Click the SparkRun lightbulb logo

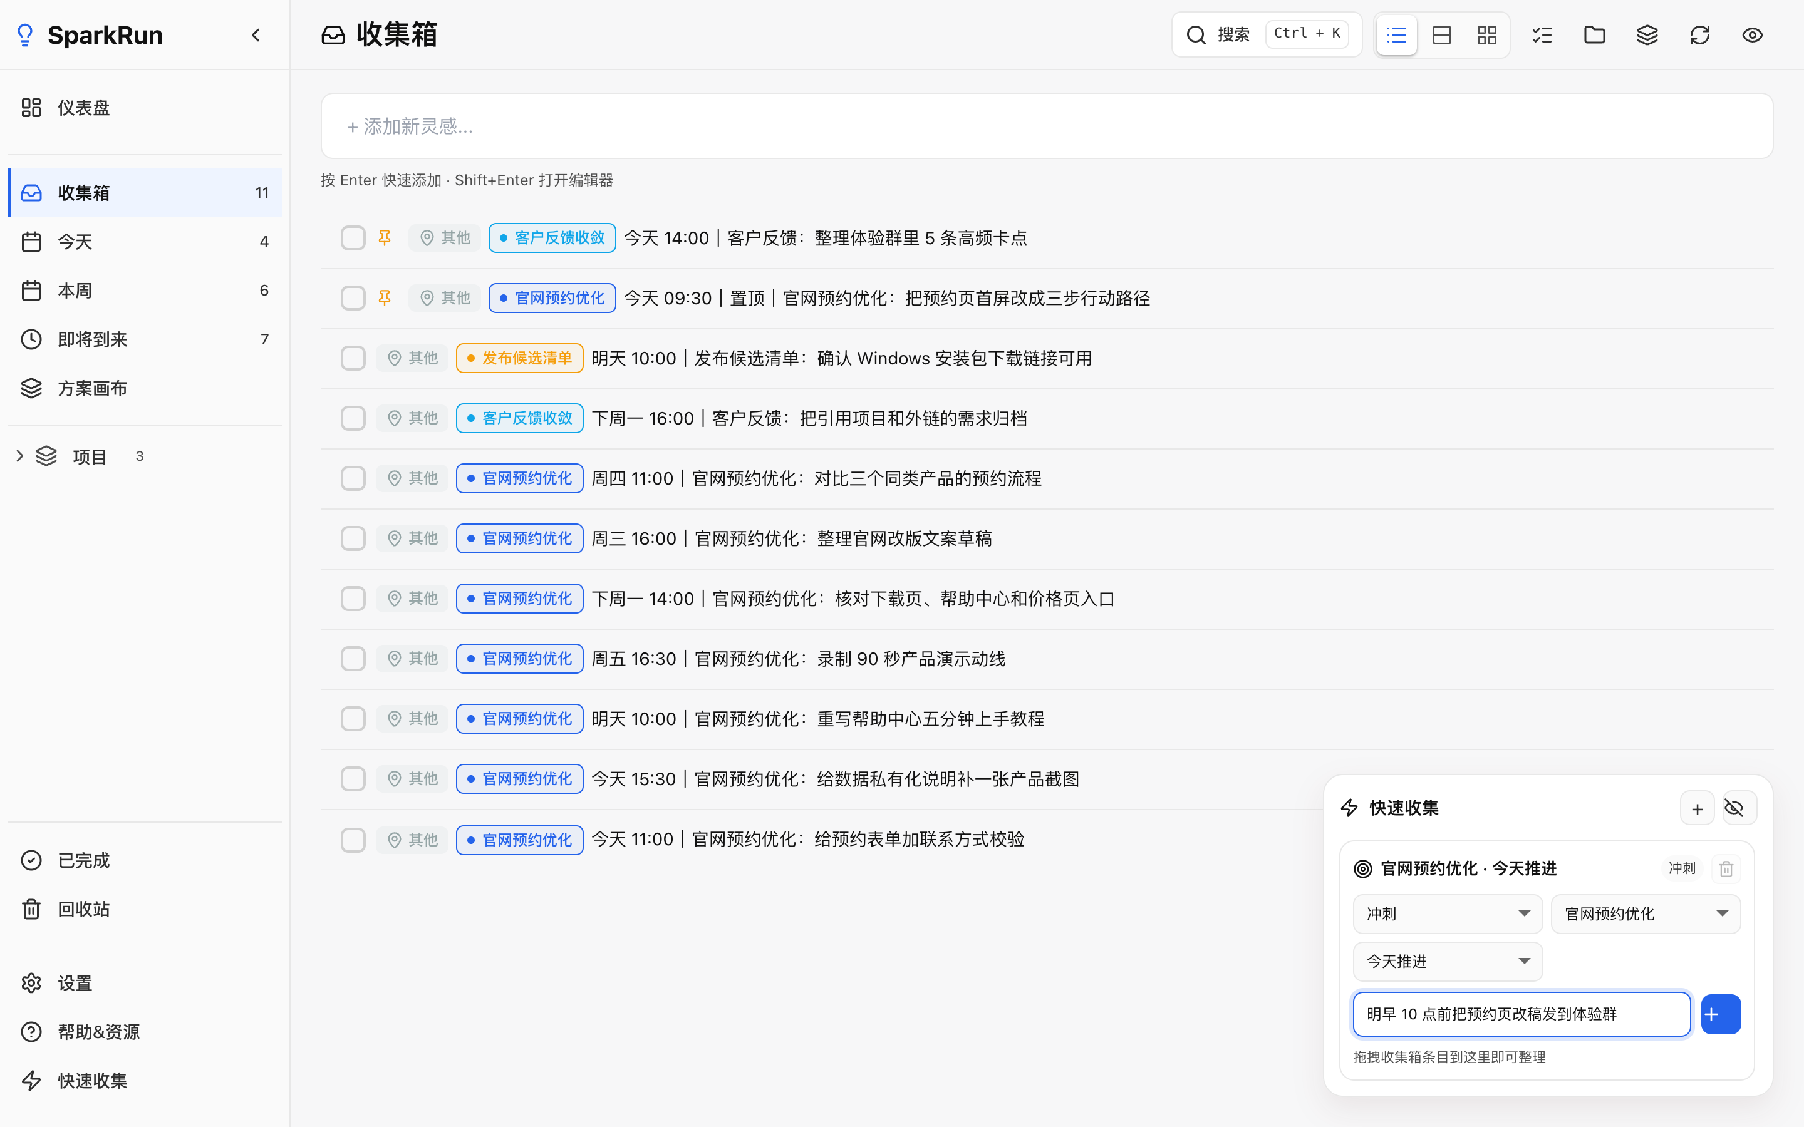[x=25, y=35]
